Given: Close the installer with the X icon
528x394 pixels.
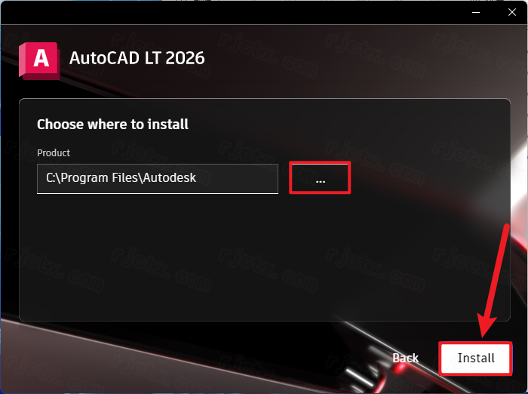Looking at the screenshot, I should click(512, 13).
